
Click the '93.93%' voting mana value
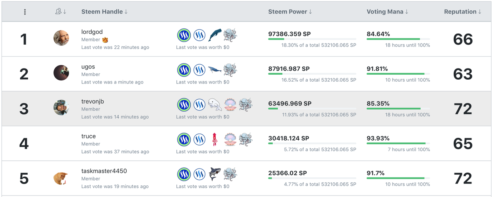pyautogui.click(x=378, y=138)
